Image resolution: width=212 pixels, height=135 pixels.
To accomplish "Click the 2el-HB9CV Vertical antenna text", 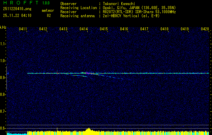I will tap(131, 16).
